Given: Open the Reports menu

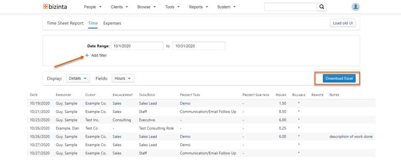Looking at the screenshot, I should pyautogui.click(x=198, y=7).
